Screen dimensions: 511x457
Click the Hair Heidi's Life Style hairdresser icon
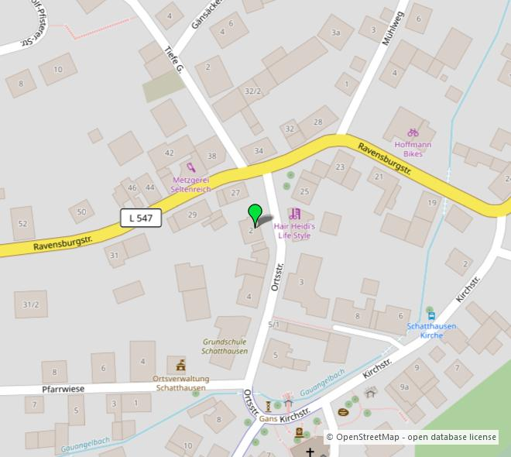coord(295,214)
